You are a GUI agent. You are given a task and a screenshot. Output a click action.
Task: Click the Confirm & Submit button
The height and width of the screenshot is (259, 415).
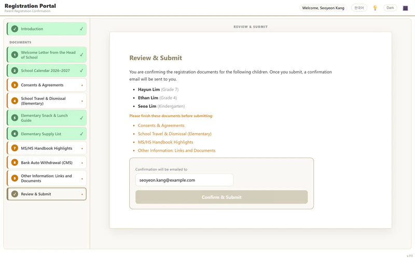tap(222, 197)
